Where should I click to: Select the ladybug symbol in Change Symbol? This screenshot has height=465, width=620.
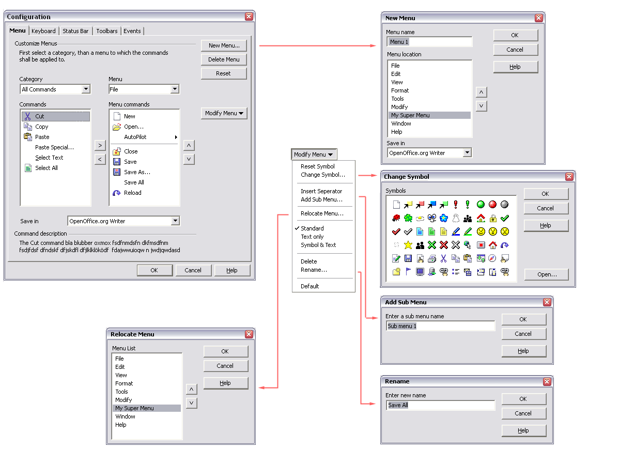[396, 218]
